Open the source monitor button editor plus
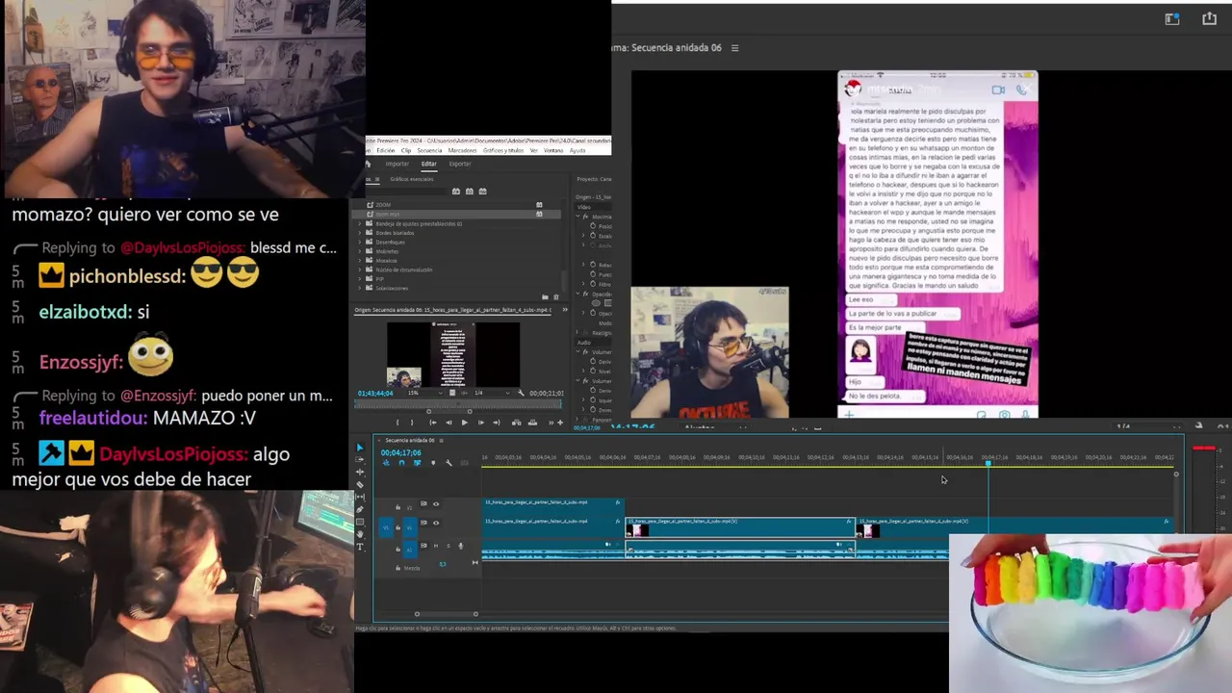This screenshot has height=693, width=1232. [561, 423]
